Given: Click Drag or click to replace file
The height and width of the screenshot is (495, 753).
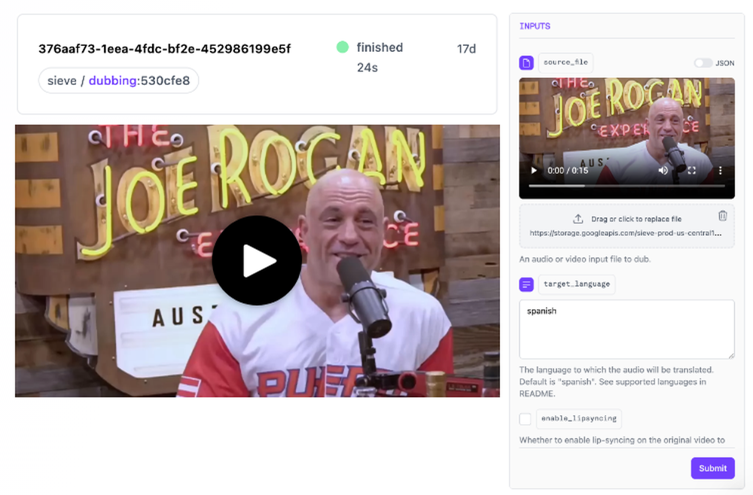Looking at the screenshot, I should point(636,219).
